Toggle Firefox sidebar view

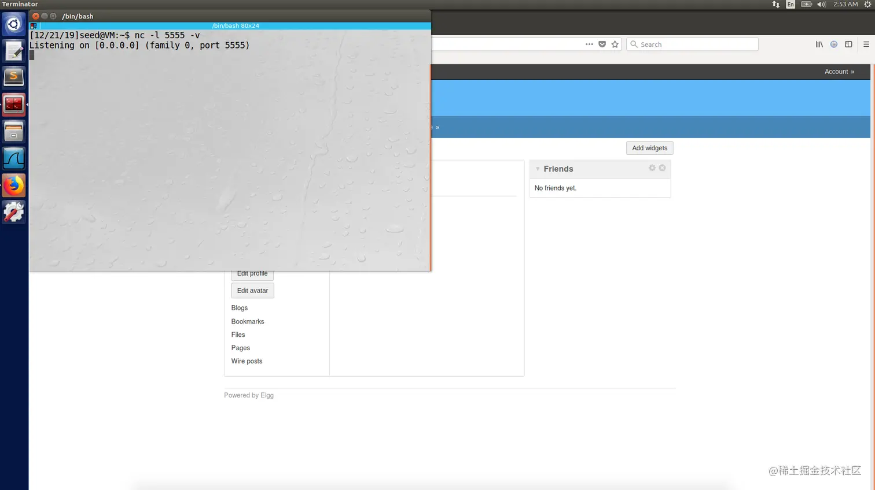[848, 44]
